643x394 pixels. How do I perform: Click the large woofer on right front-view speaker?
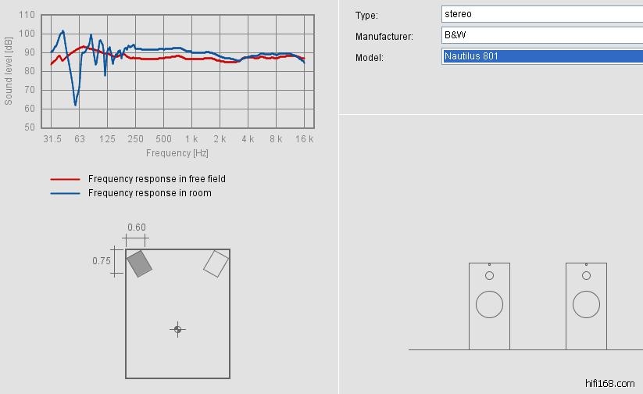[586, 304]
